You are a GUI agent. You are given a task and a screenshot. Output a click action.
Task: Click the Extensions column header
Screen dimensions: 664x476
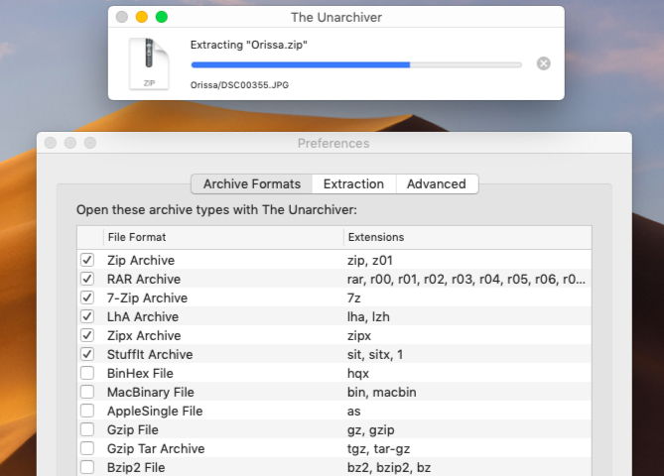coord(466,237)
